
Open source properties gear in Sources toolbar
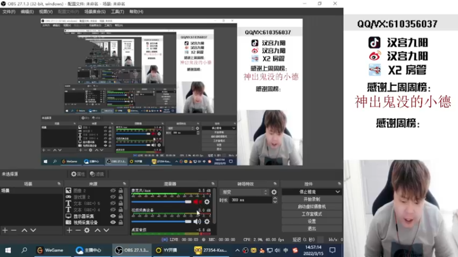pyautogui.click(x=87, y=230)
